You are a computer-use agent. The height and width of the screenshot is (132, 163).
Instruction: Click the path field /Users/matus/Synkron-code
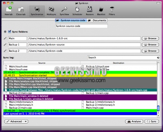click(84, 51)
